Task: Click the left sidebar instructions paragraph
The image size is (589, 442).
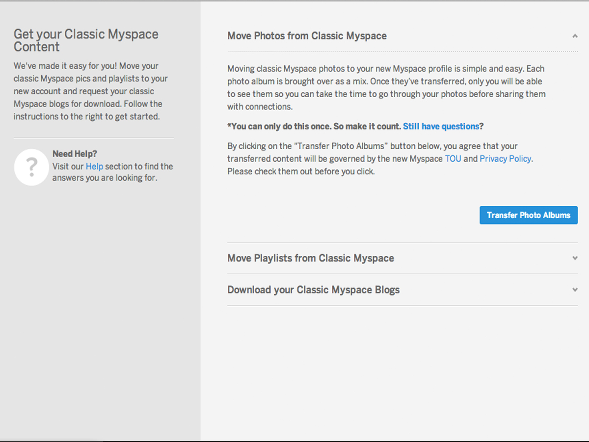Action: pyautogui.click(x=90, y=91)
